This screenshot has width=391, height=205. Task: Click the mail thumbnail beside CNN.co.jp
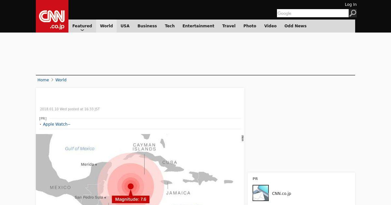[x=261, y=193]
